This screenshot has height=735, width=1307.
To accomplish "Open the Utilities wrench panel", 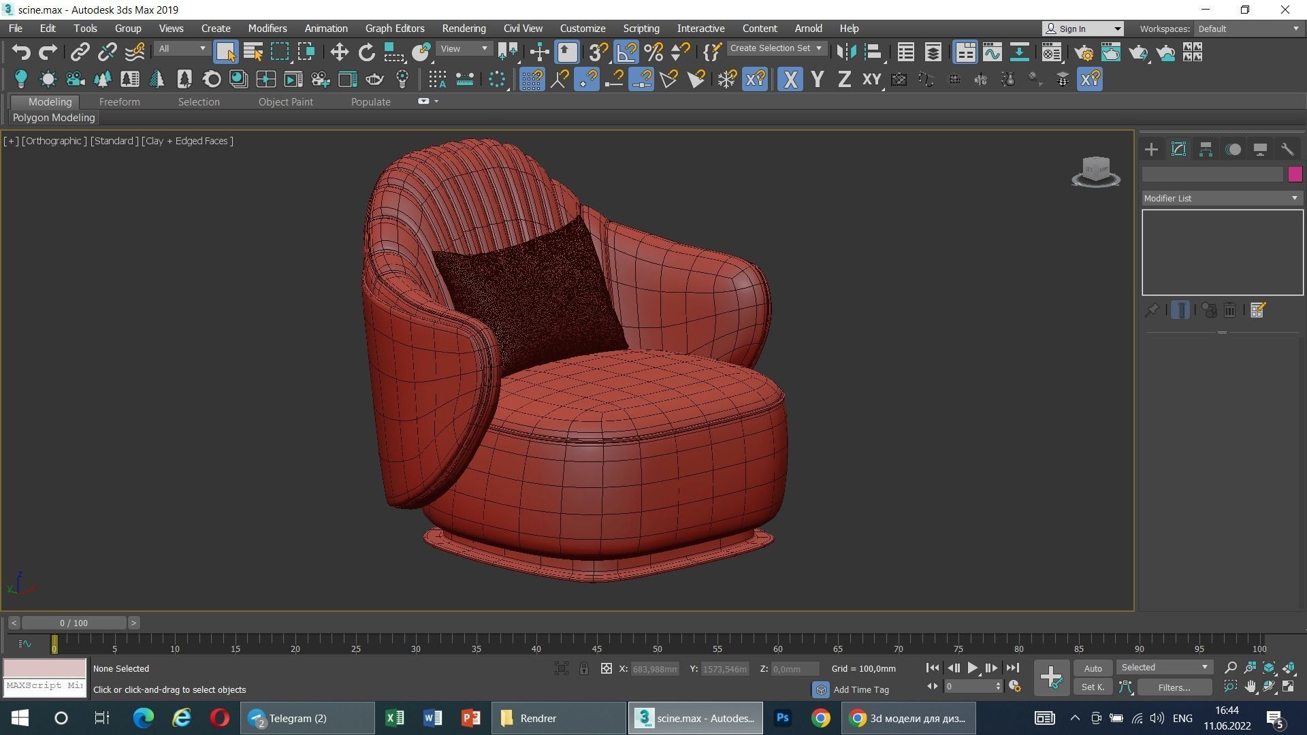I will click(x=1287, y=149).
